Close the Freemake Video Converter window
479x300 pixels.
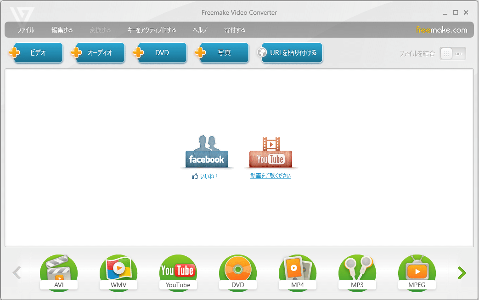tap(466, 12)
